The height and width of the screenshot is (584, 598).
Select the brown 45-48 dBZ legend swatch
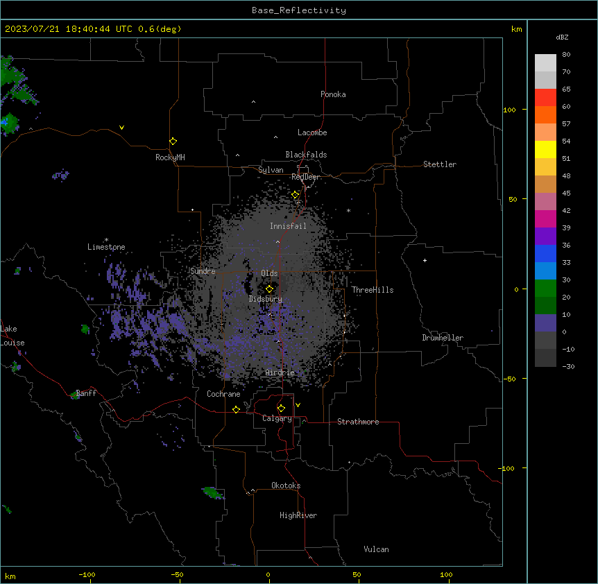pos(545,184)
